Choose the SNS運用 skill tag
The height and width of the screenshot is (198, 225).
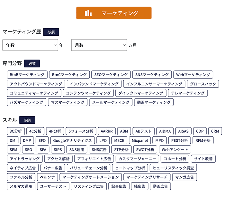pos(77,149)
